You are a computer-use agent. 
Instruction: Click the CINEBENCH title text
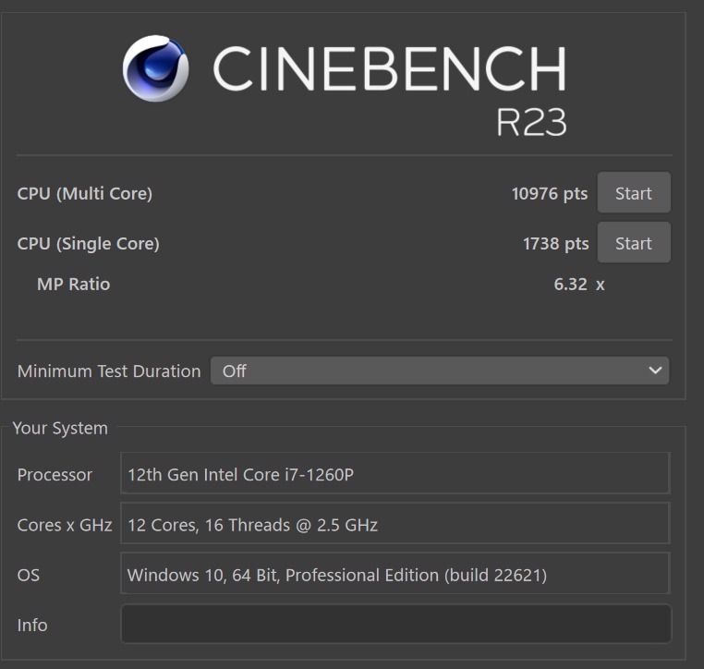coord(389,68)
